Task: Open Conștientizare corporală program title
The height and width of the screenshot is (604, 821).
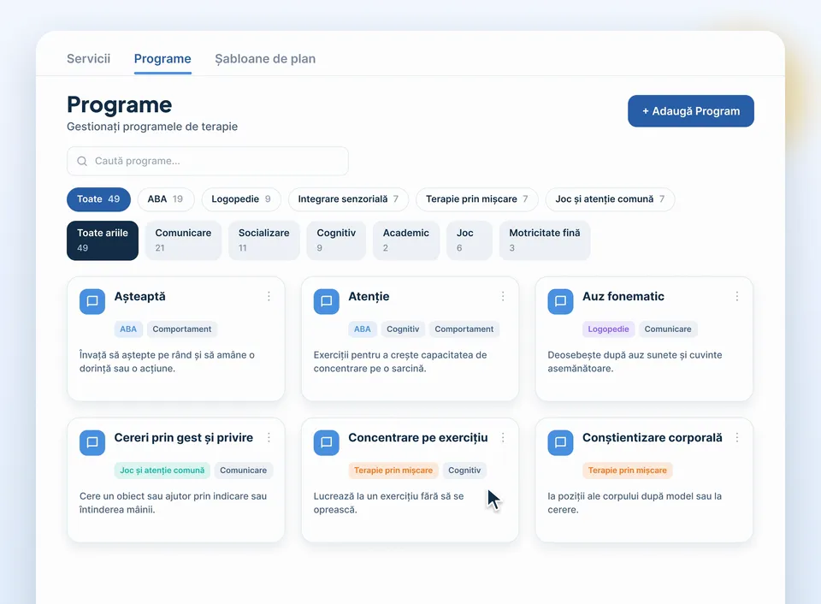Action: [653, 437]
